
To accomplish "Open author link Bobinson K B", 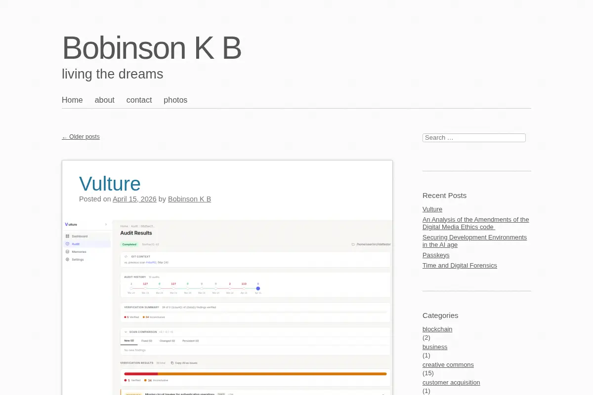I will (x=189, y=199).
